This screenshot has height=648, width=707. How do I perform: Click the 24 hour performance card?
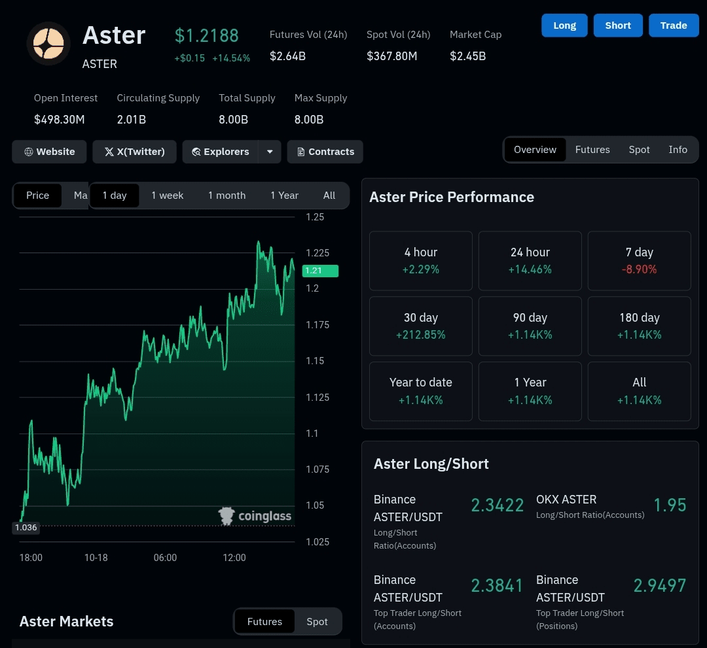click(x=530, y=261)
